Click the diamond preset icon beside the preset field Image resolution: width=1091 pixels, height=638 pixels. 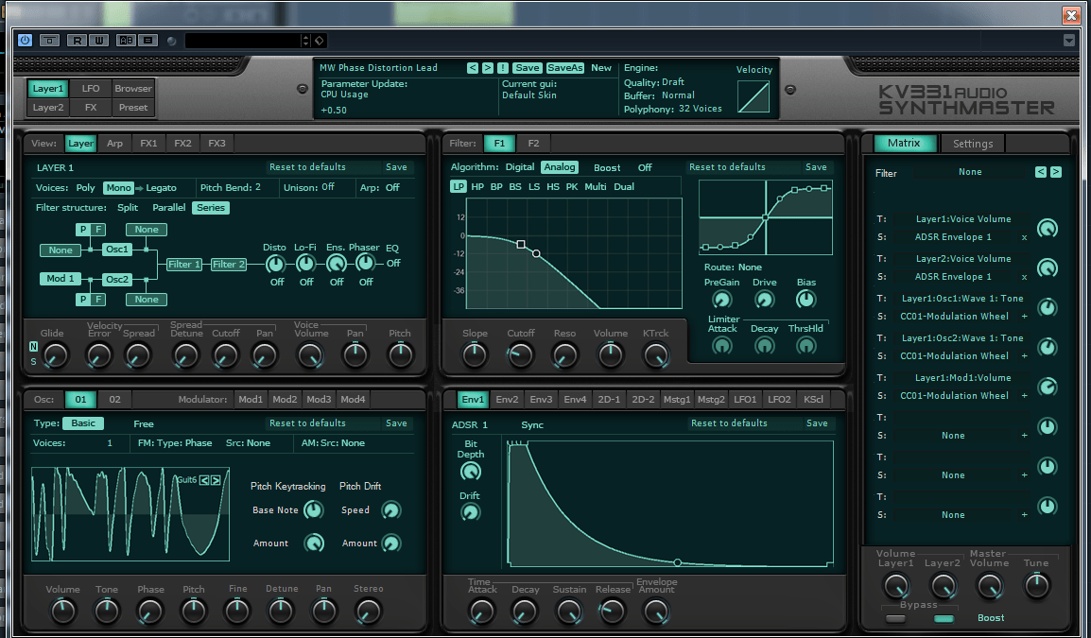(x=319, y=40)
